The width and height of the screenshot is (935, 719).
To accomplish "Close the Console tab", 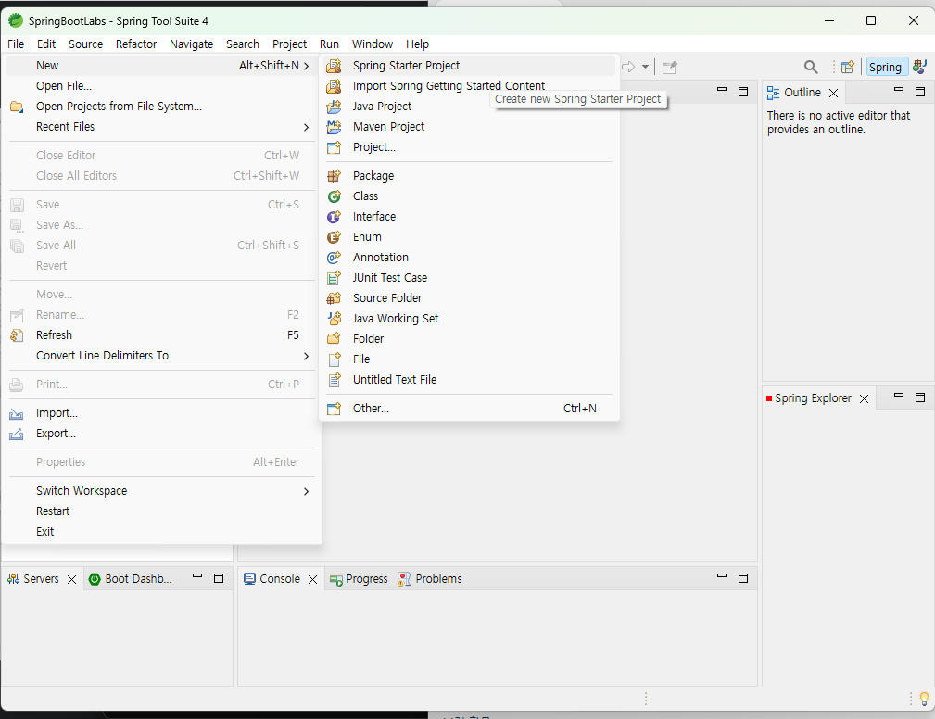I will tap(312, 579).
